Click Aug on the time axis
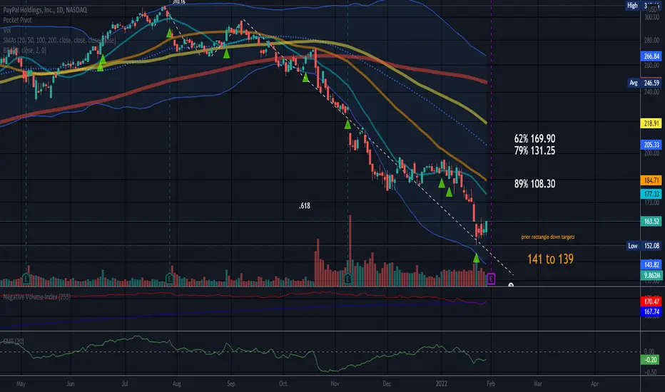Screen dimensions: 665x392 click(x=177, y=383)
